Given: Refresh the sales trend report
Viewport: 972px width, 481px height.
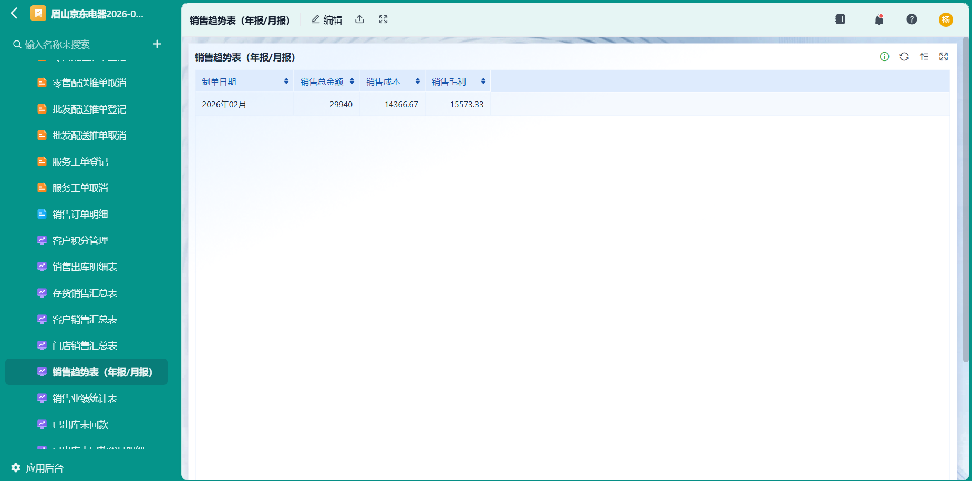Looking at the screenshot, I should point(904,57).
